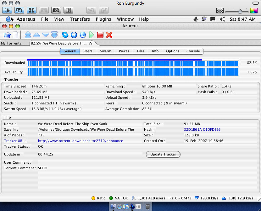Click the hash value 32D1B61A C1DFDBE6
This screenshot has height=211, width=261.
click(x=202, y=129)
